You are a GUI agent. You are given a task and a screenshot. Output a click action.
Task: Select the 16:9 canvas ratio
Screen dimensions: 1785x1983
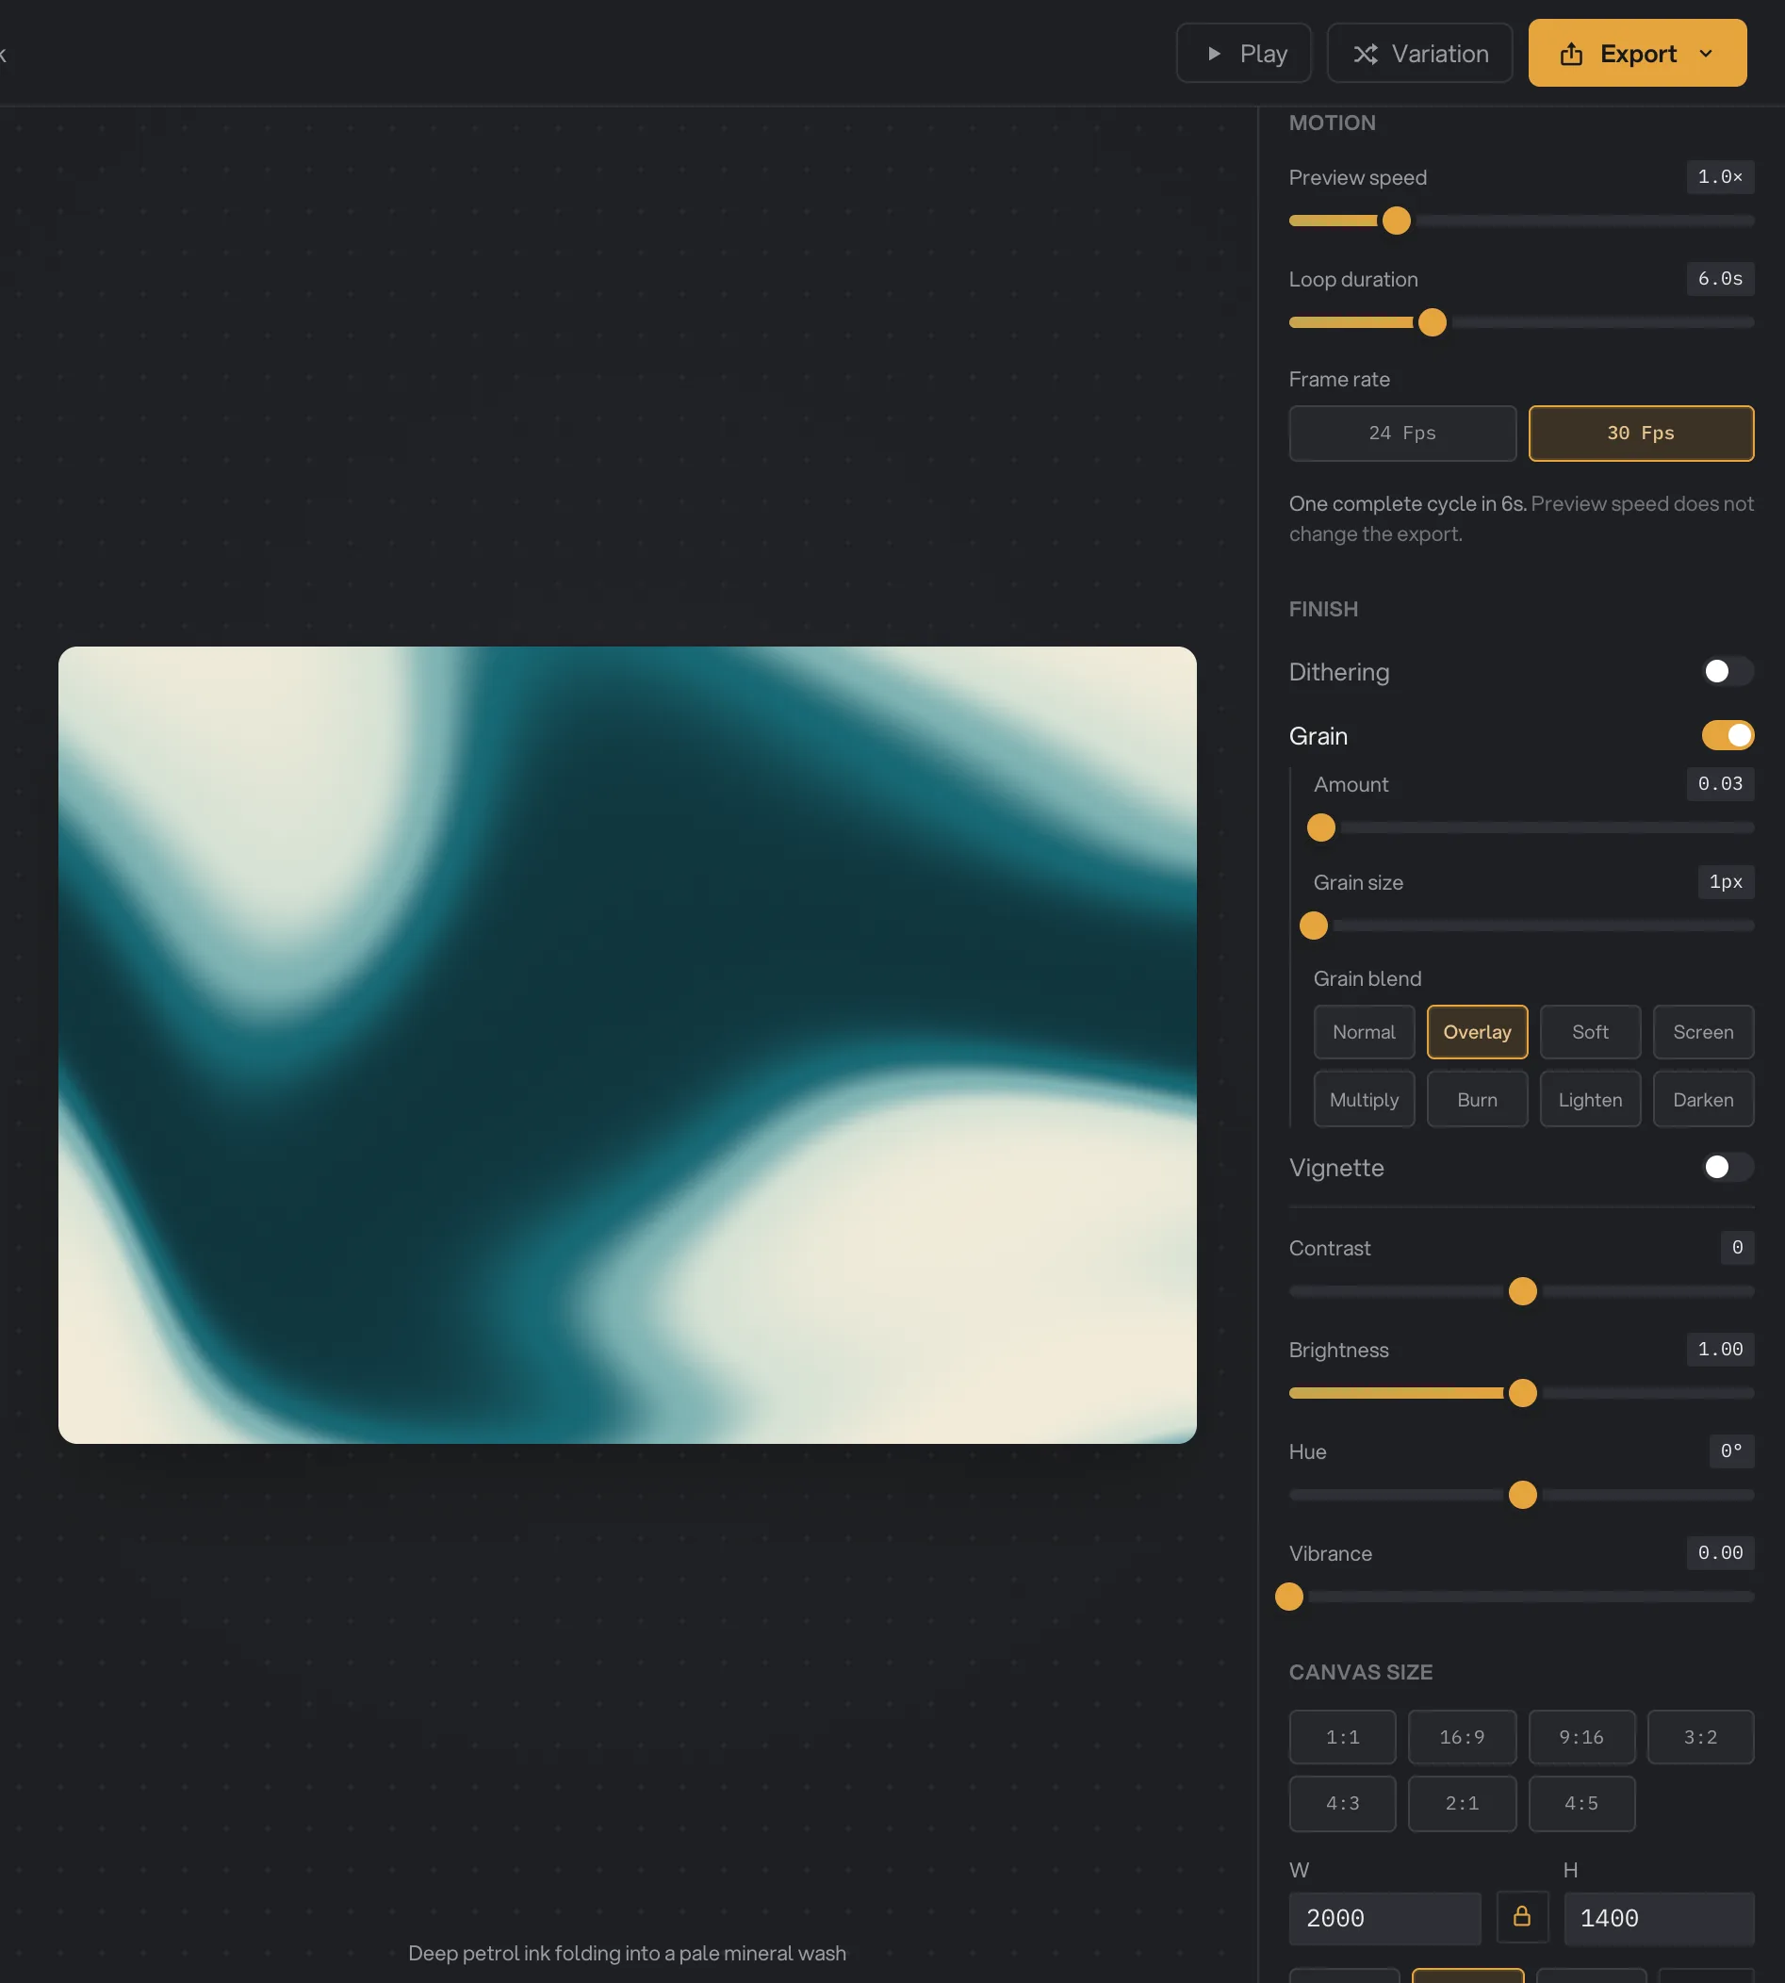click(x=1462, y=1738)
